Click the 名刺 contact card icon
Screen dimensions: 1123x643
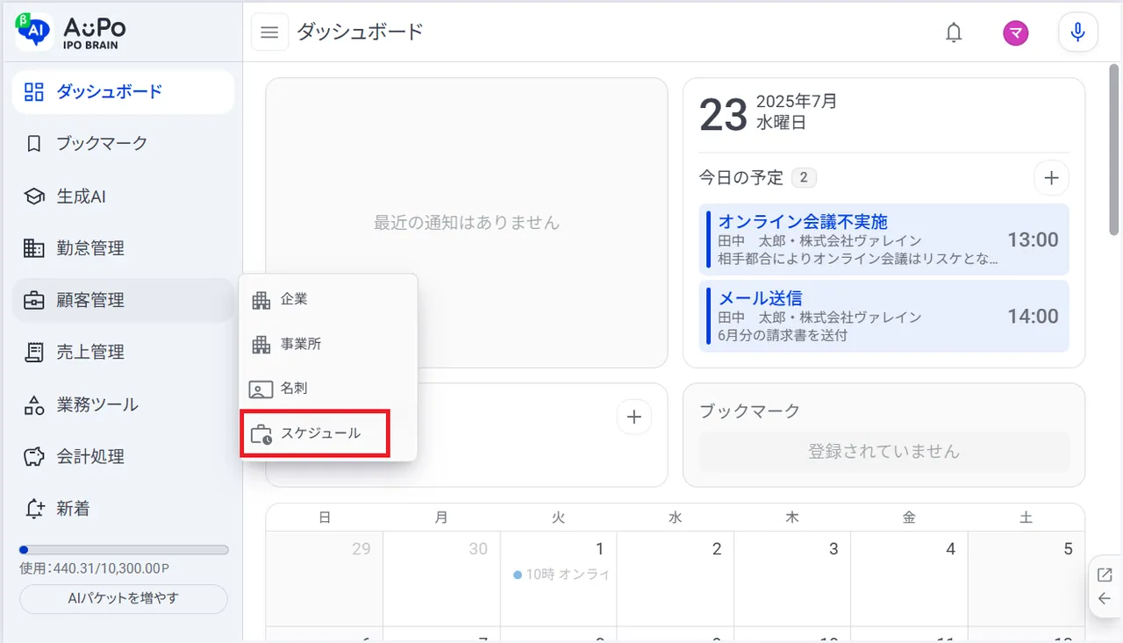pyautogui.click(x=261, y=389)
